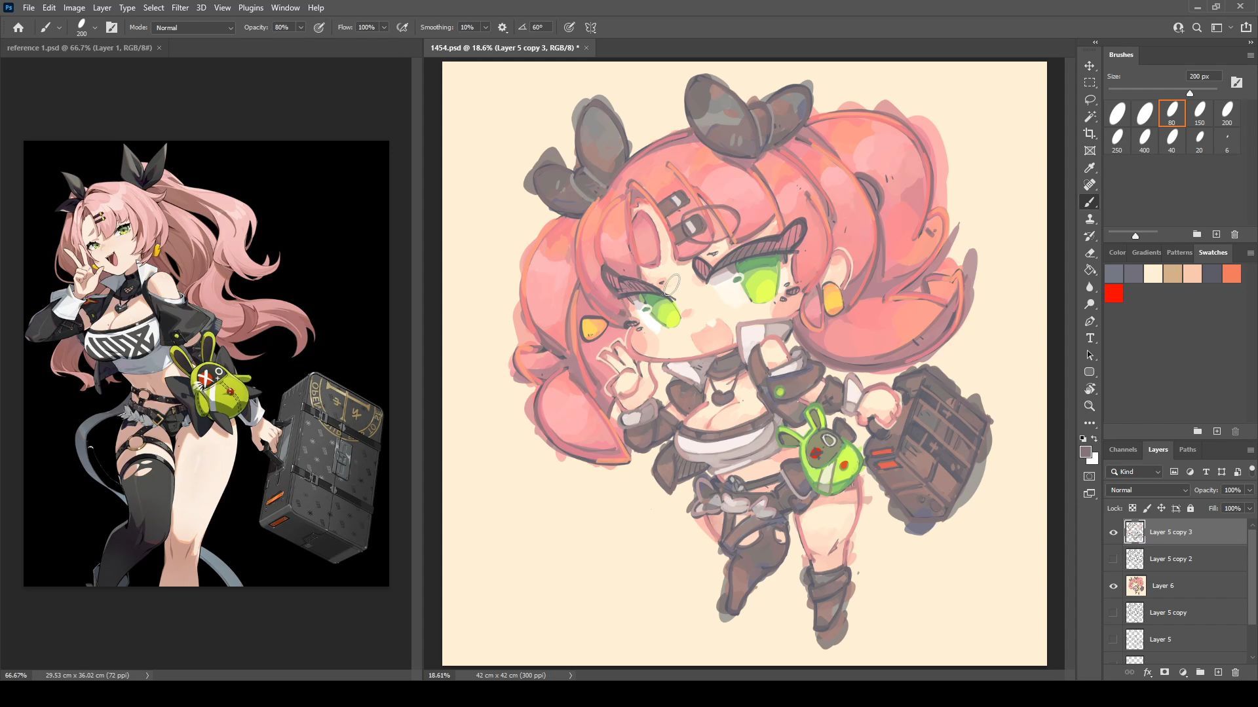1258x707 pixels.
Task: Select the Healing Brush tool
Action: [x=1090, y=185]
